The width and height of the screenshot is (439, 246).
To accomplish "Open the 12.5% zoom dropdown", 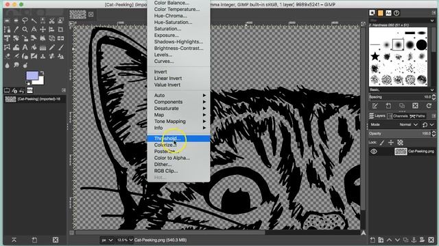I will 125,240.
